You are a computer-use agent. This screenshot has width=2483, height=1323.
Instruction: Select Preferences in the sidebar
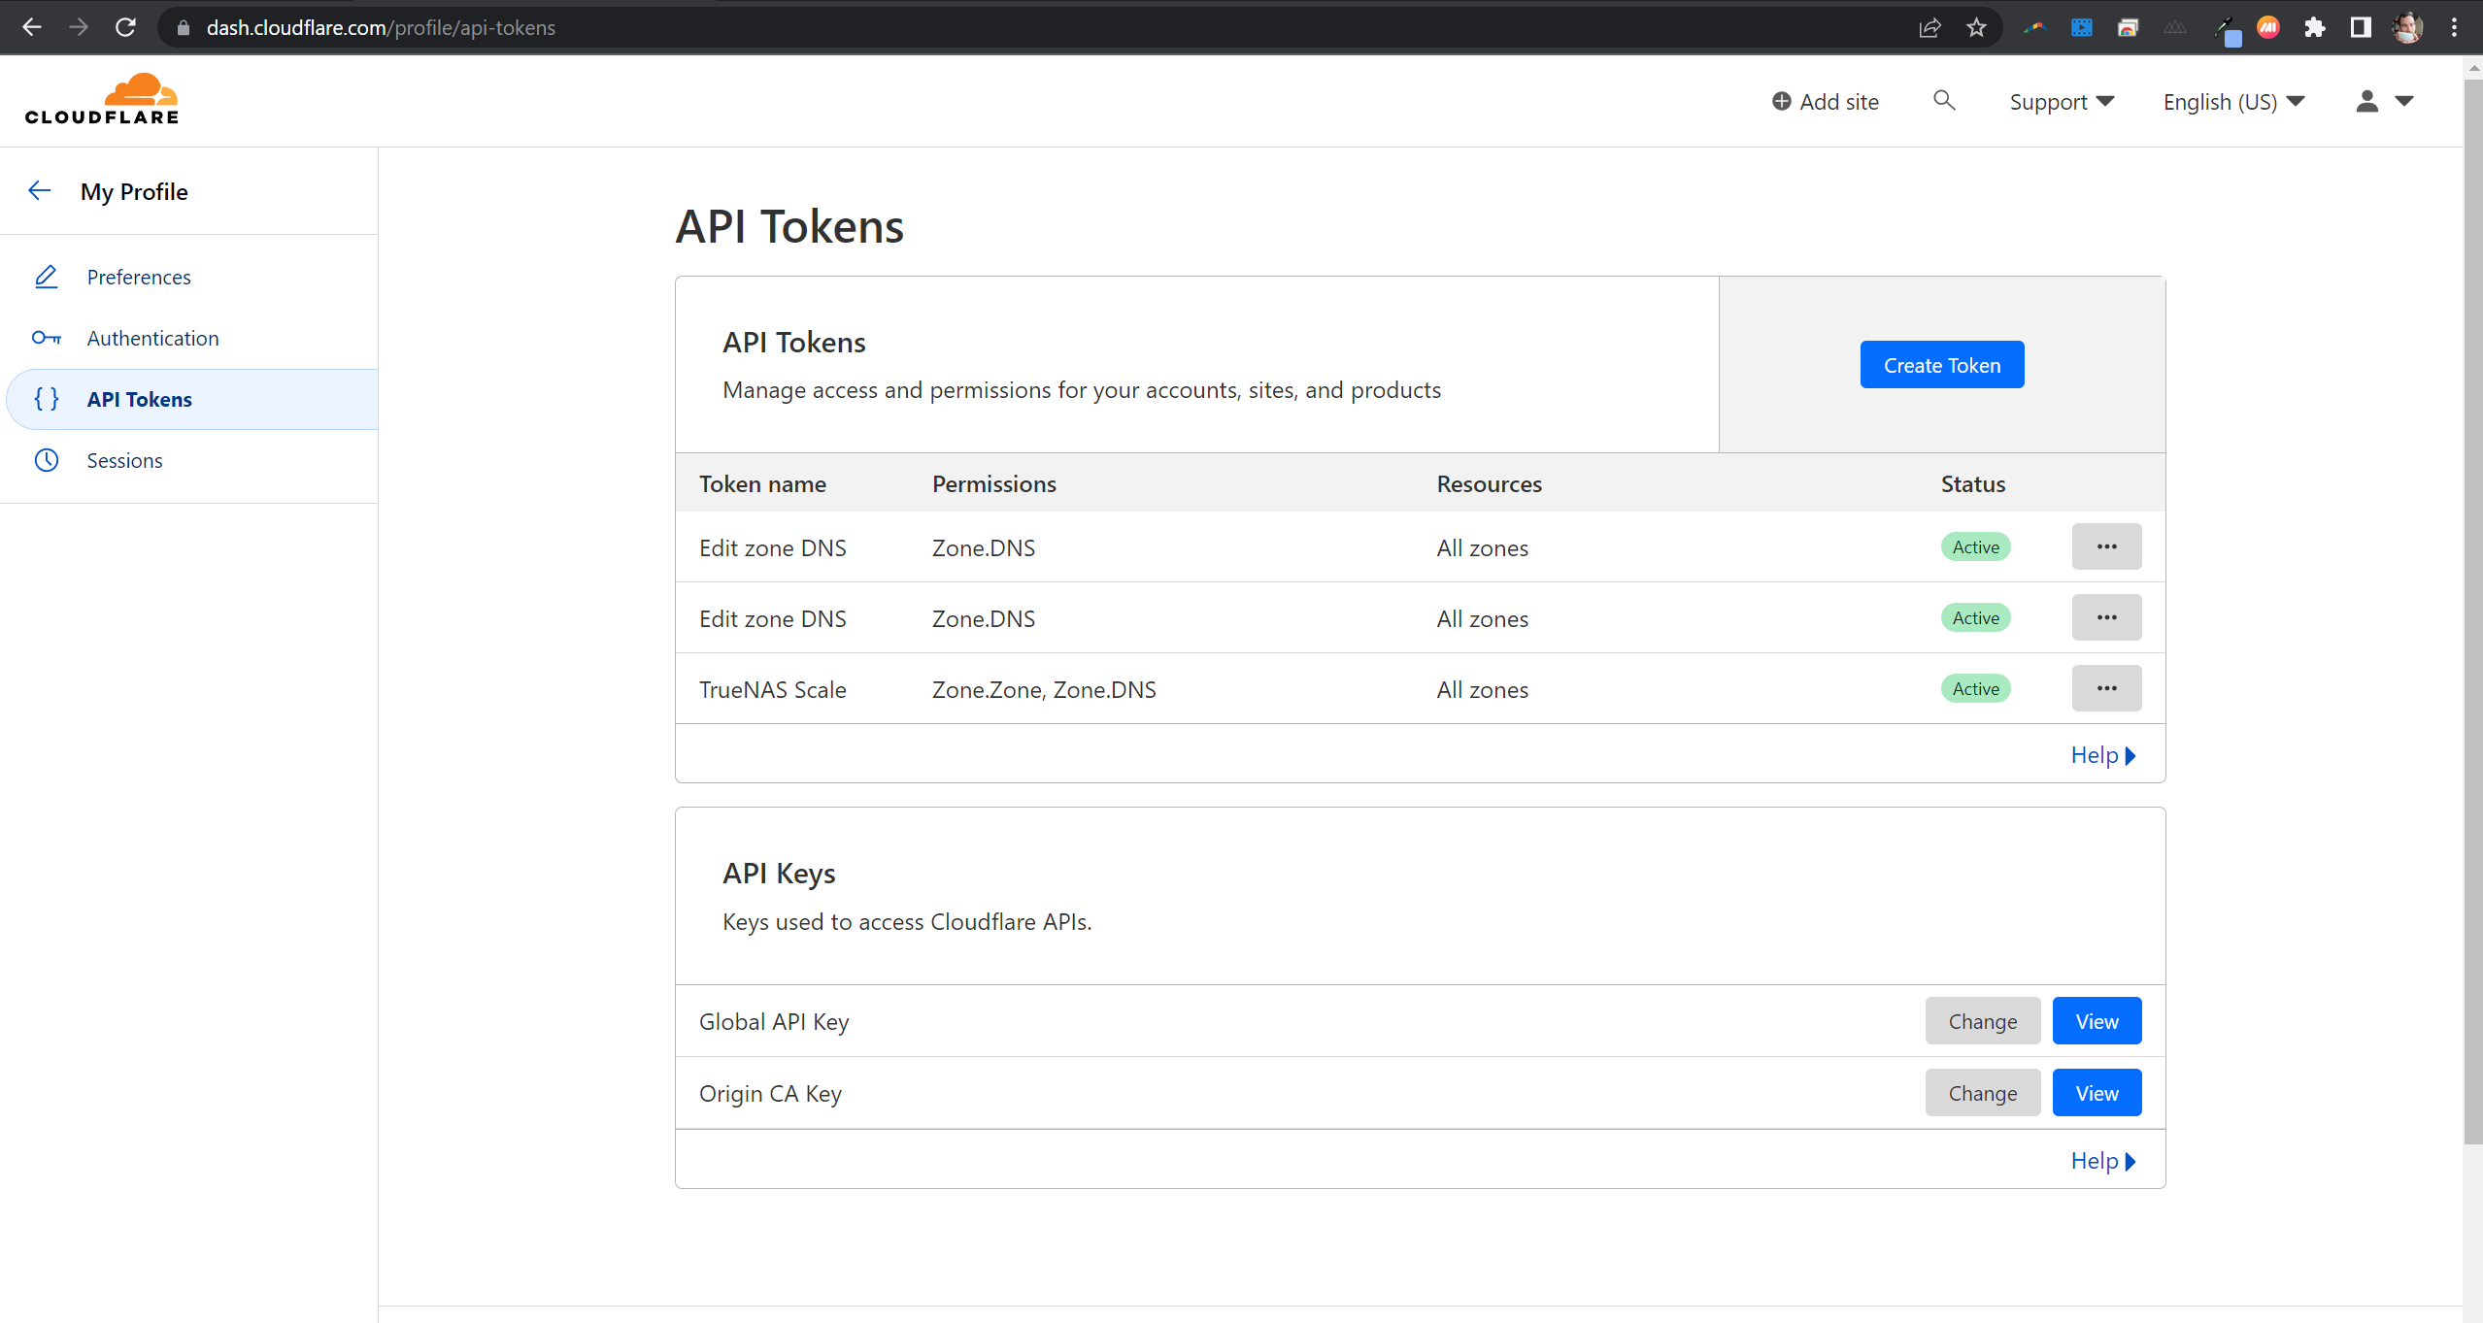139,277
